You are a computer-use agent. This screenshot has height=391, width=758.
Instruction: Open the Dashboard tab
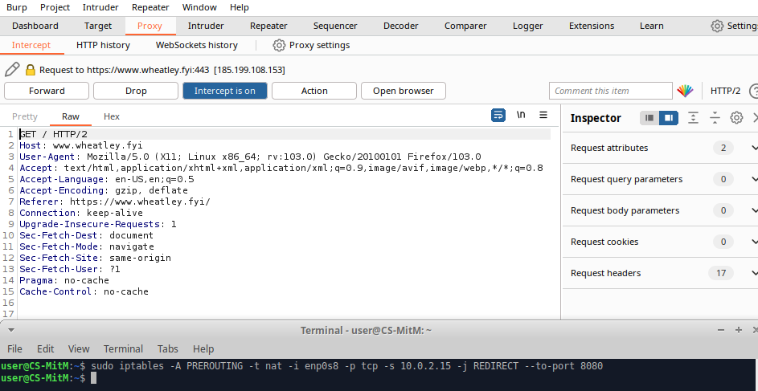click(x=35, y=26)
